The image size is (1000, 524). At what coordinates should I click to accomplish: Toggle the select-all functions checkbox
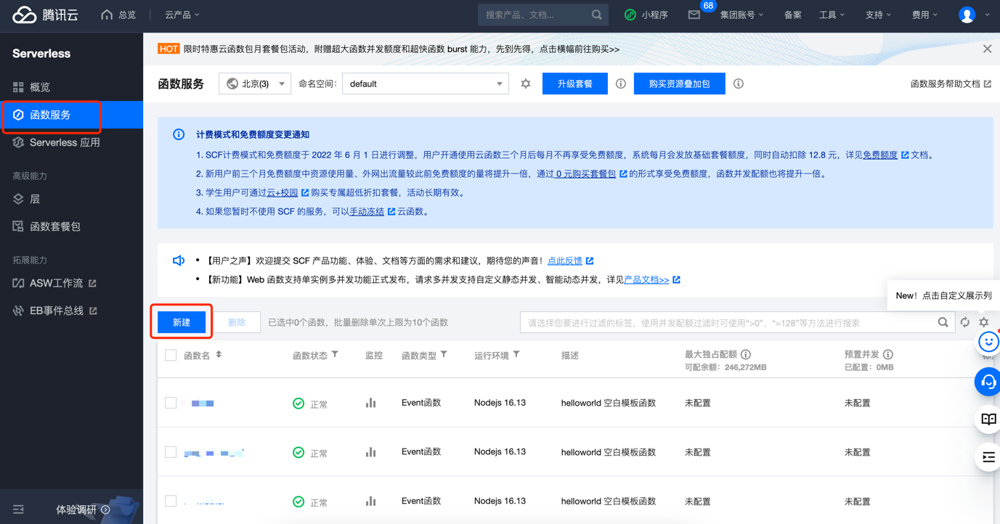tap(171, 356)
